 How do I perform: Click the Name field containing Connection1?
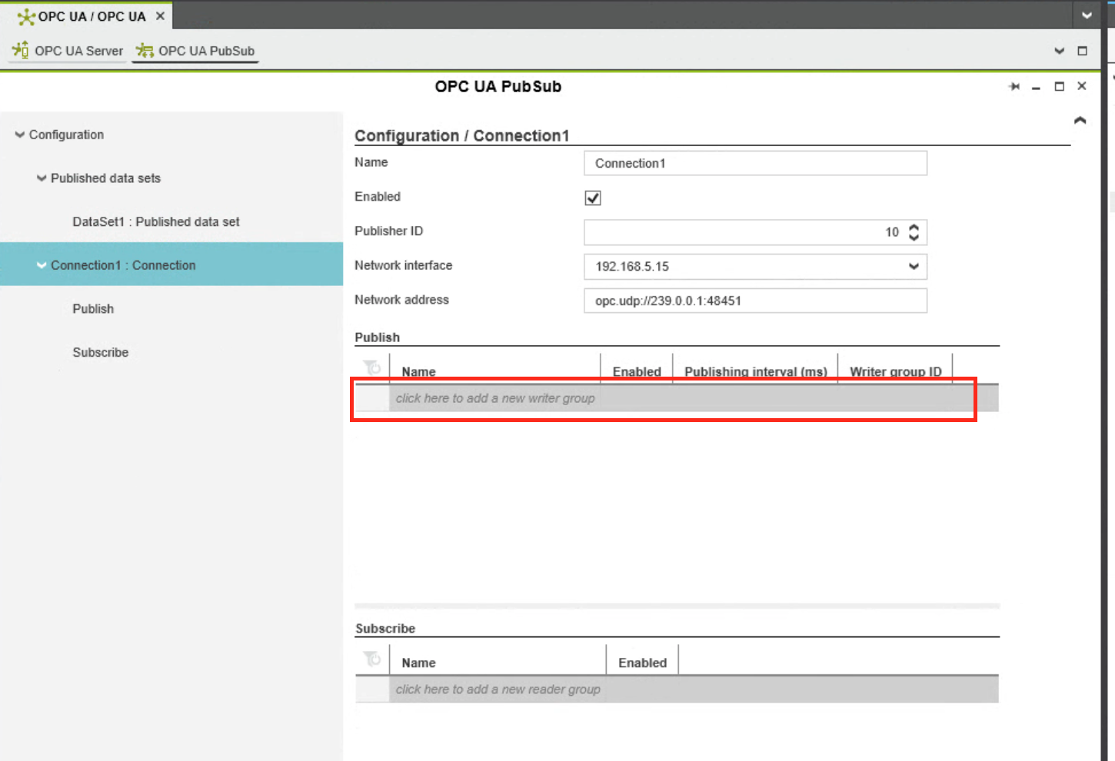tap(755, 163)
